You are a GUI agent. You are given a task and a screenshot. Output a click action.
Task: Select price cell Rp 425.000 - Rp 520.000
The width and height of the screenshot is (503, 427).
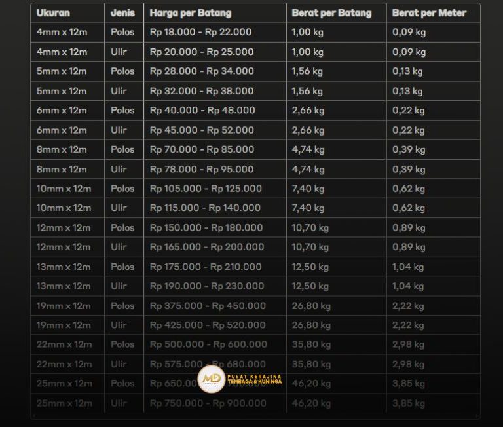tap(208, 325)
